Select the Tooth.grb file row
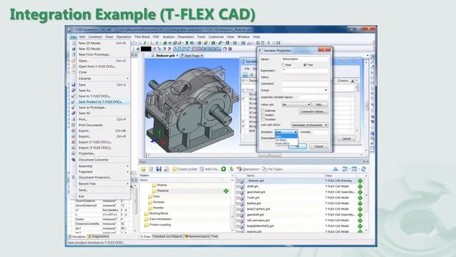456x257 pixels. tap(299, 198)
